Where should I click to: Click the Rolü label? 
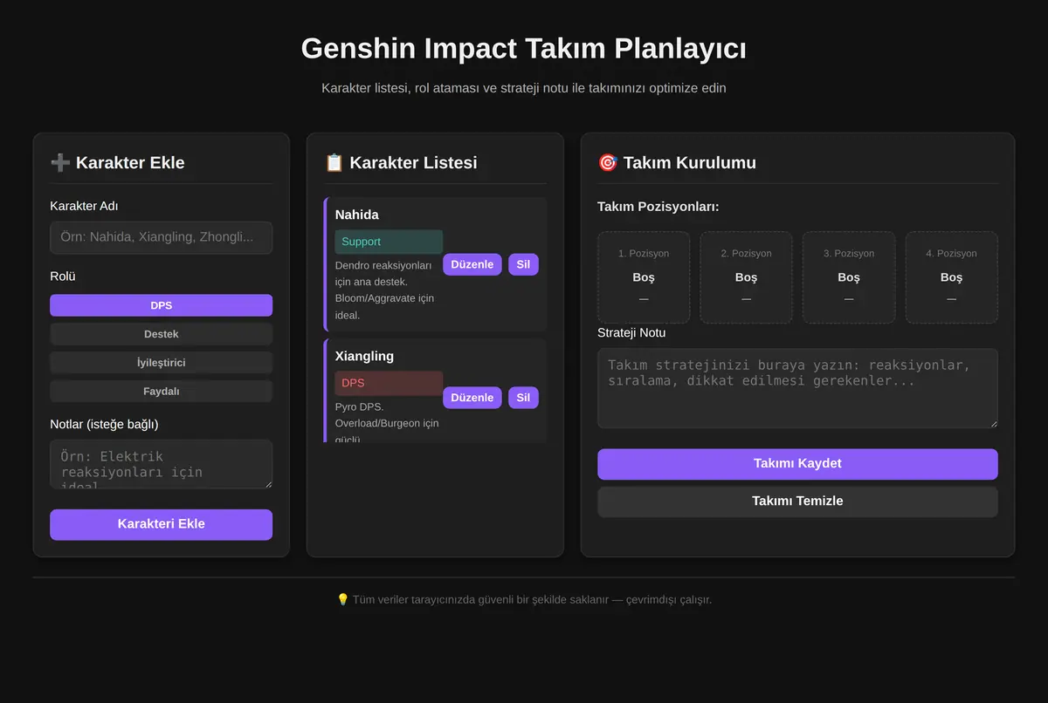[63, 276]
